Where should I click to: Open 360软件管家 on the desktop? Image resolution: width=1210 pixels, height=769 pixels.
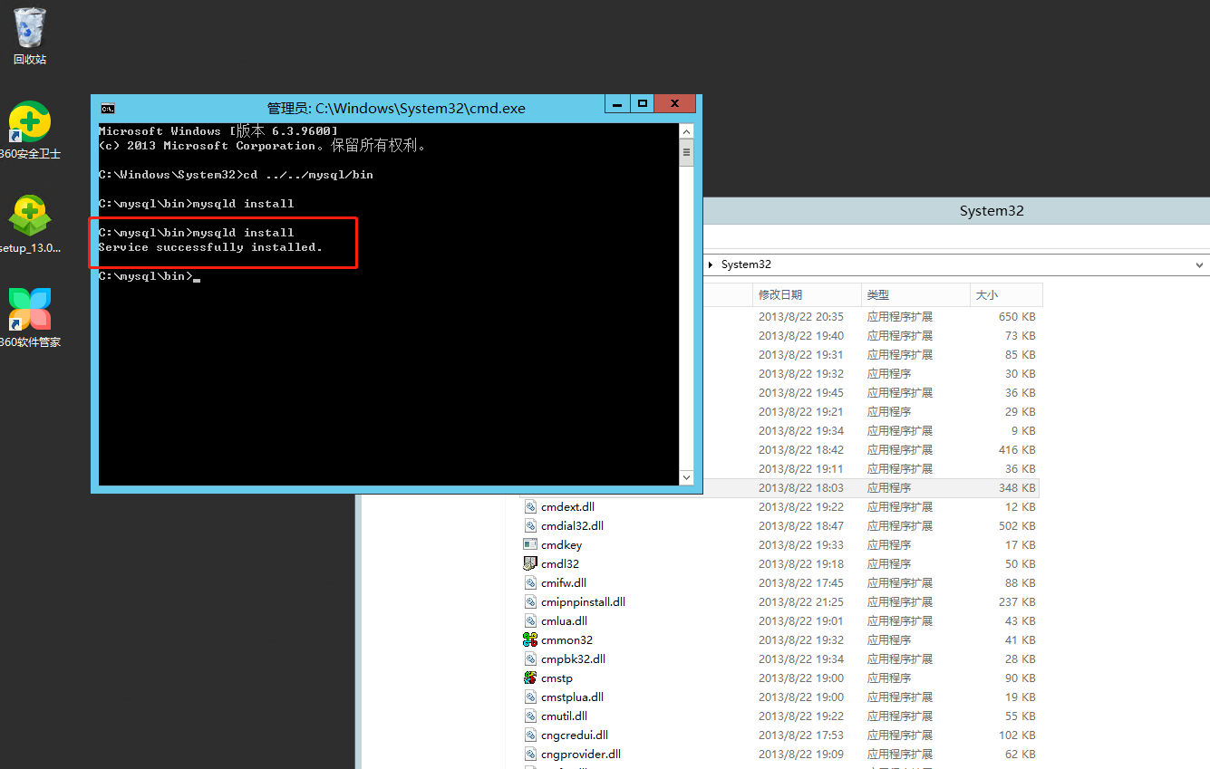point(29,311)
